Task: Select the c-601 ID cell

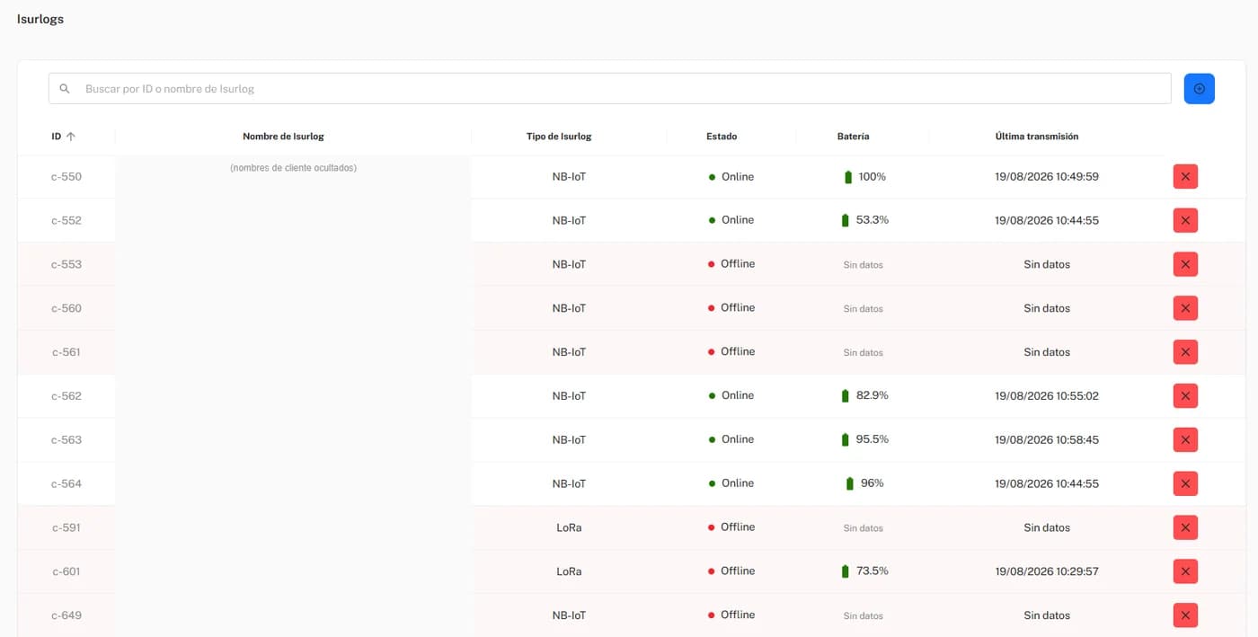Action: click(x=66, y=571)
